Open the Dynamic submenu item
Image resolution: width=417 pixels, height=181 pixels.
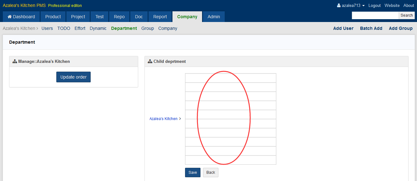click(98, 28)
